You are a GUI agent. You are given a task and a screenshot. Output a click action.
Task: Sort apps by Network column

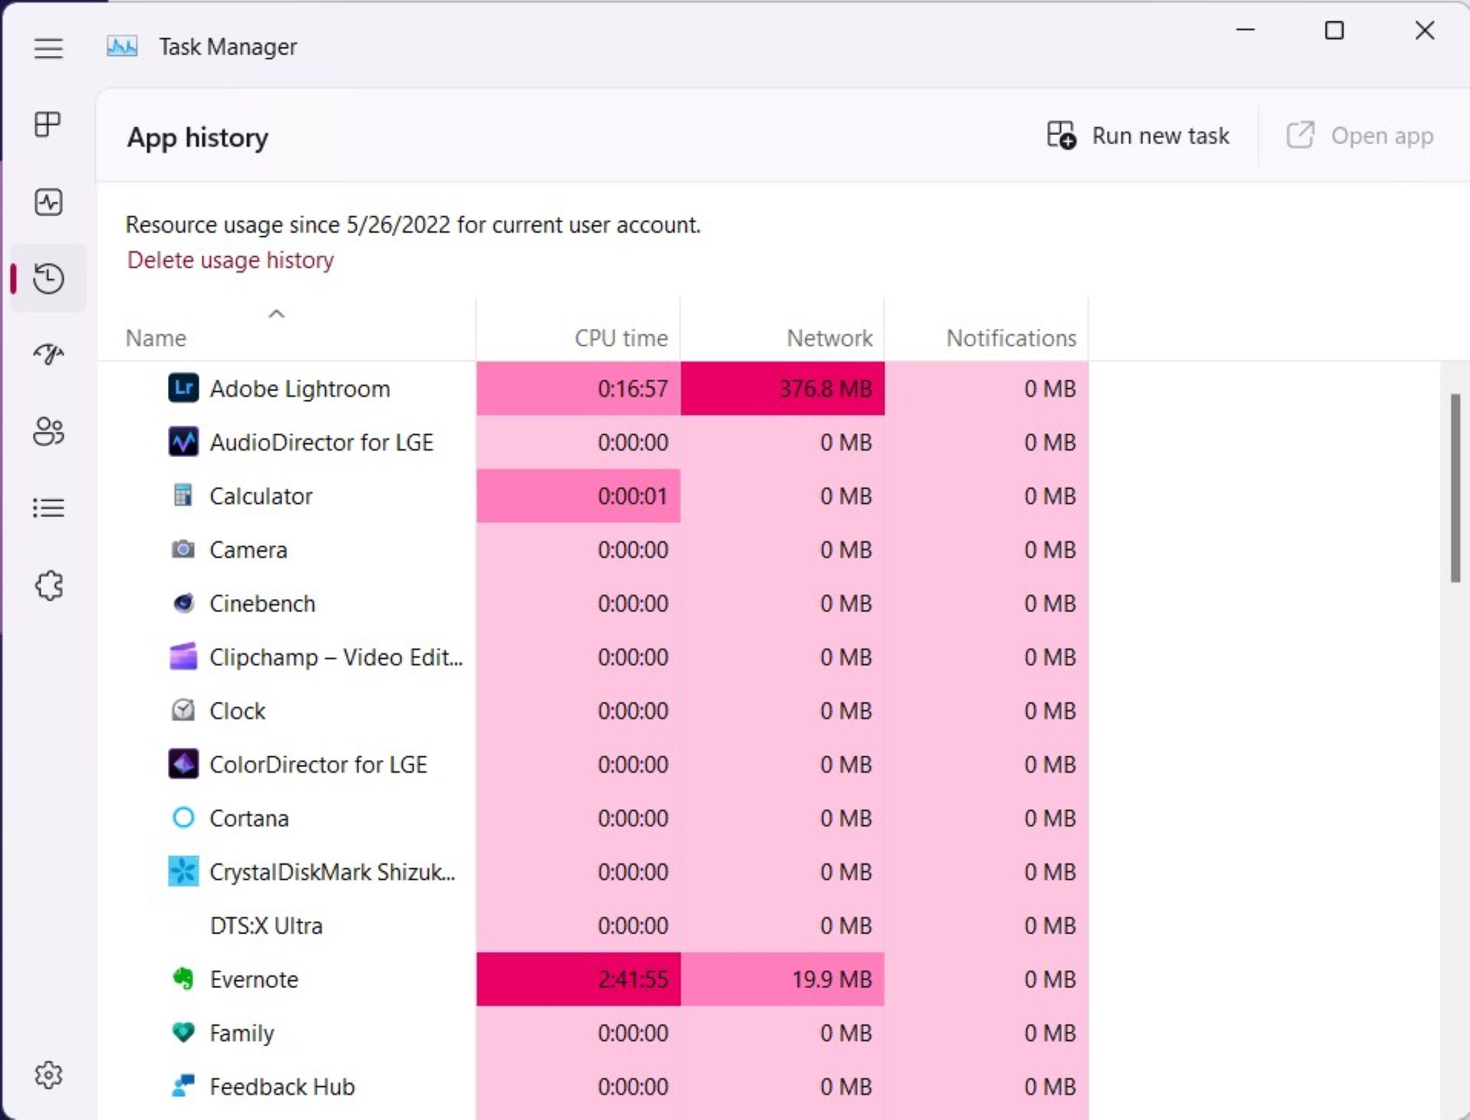pyautogui.click(x=829, y=337)
